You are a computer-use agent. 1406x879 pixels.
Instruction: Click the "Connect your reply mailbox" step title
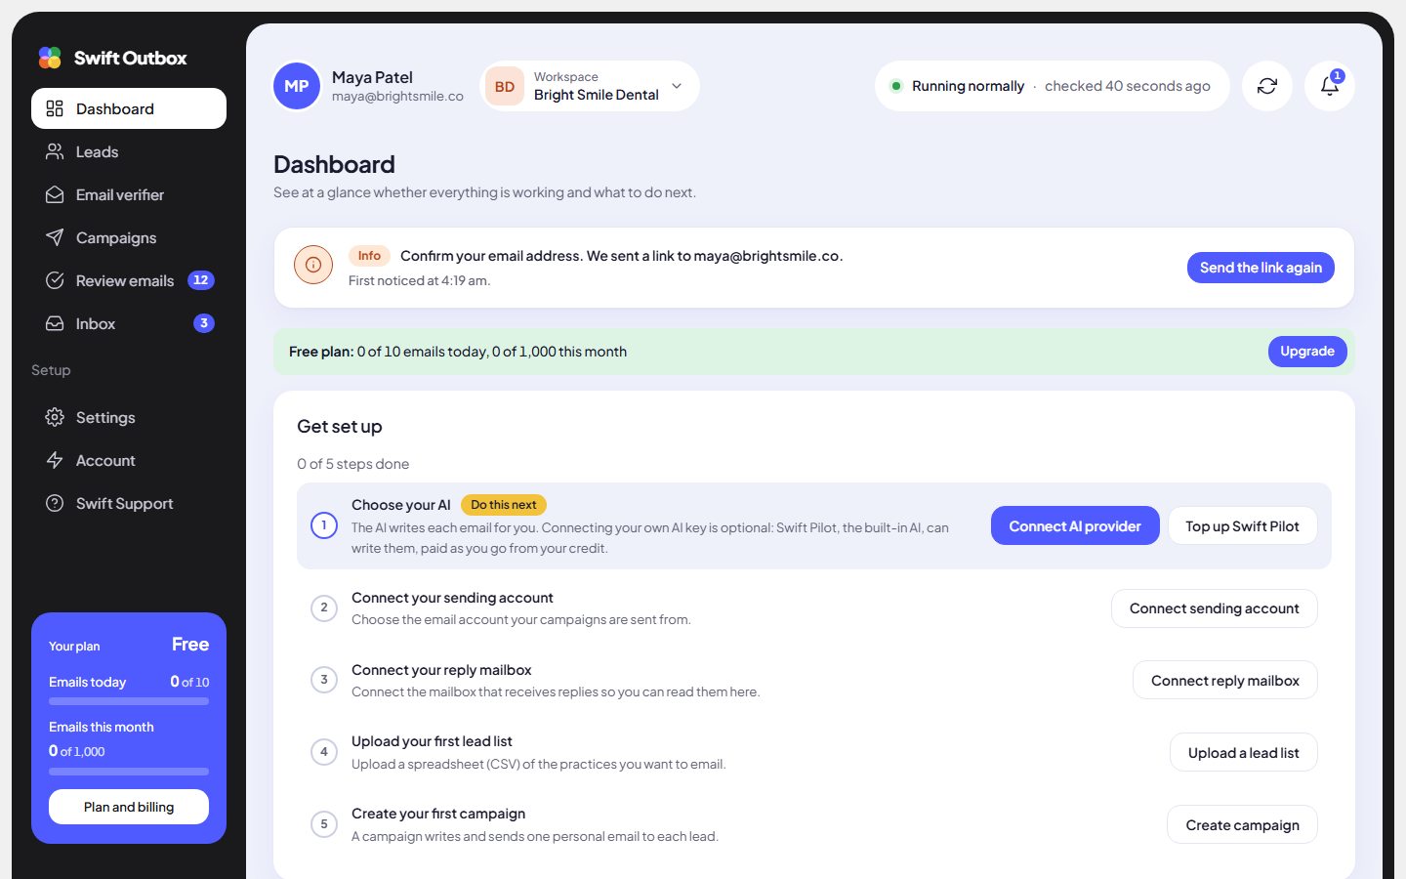pos(441,670)
